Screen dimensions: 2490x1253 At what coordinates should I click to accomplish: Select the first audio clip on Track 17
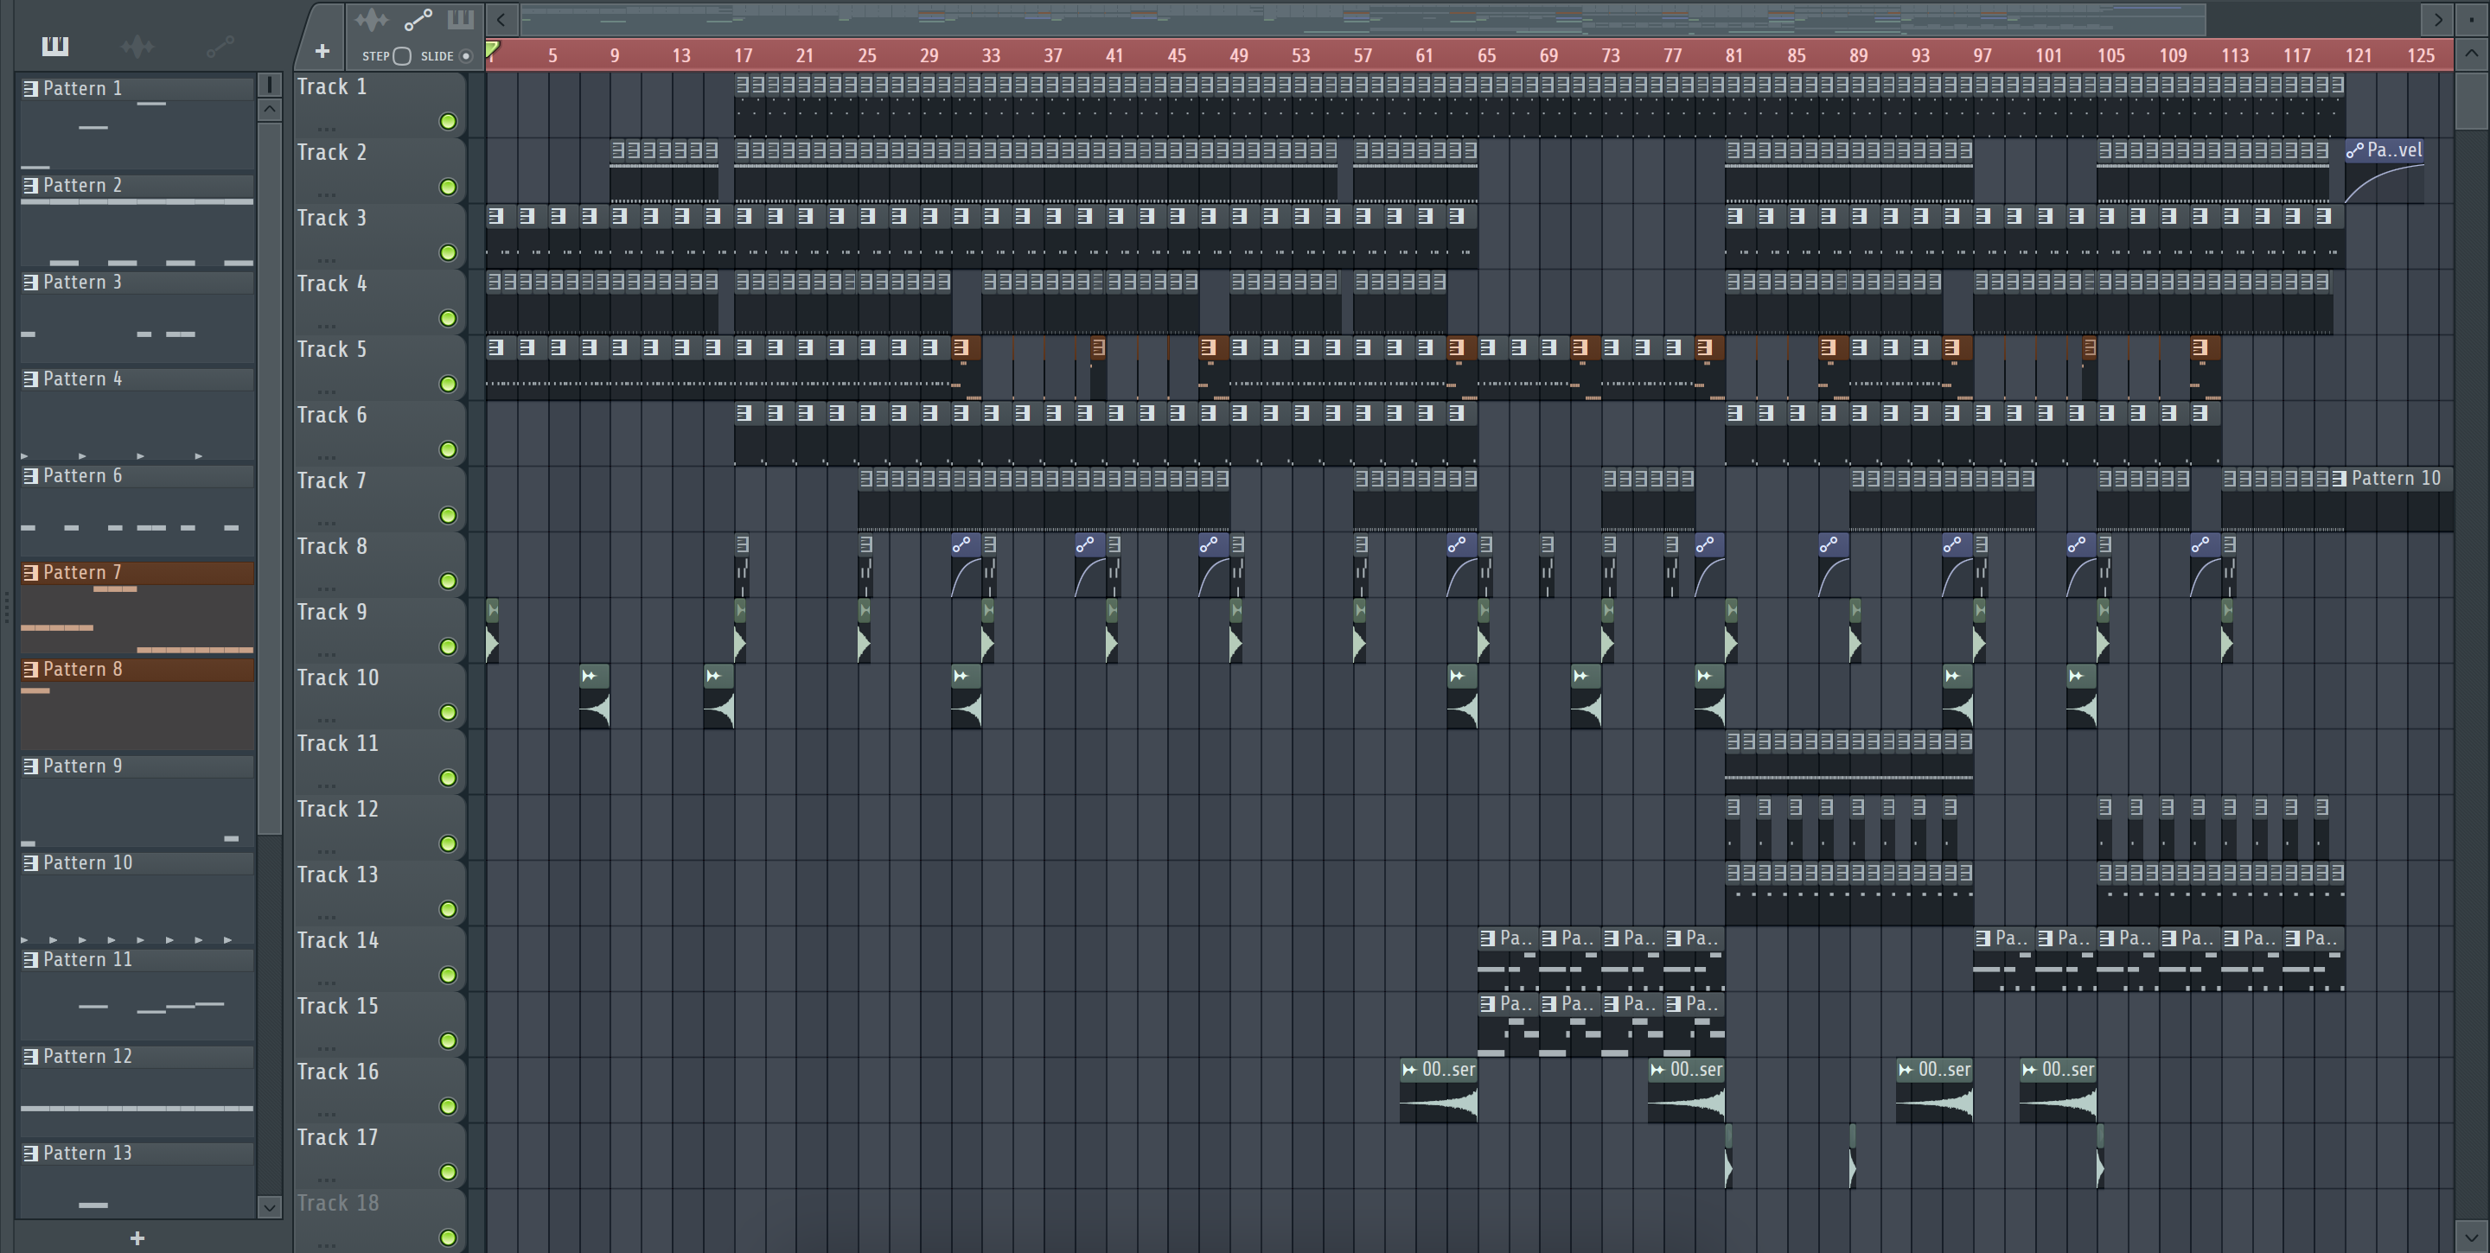pyautogui.click(x=1728, y=1156)
